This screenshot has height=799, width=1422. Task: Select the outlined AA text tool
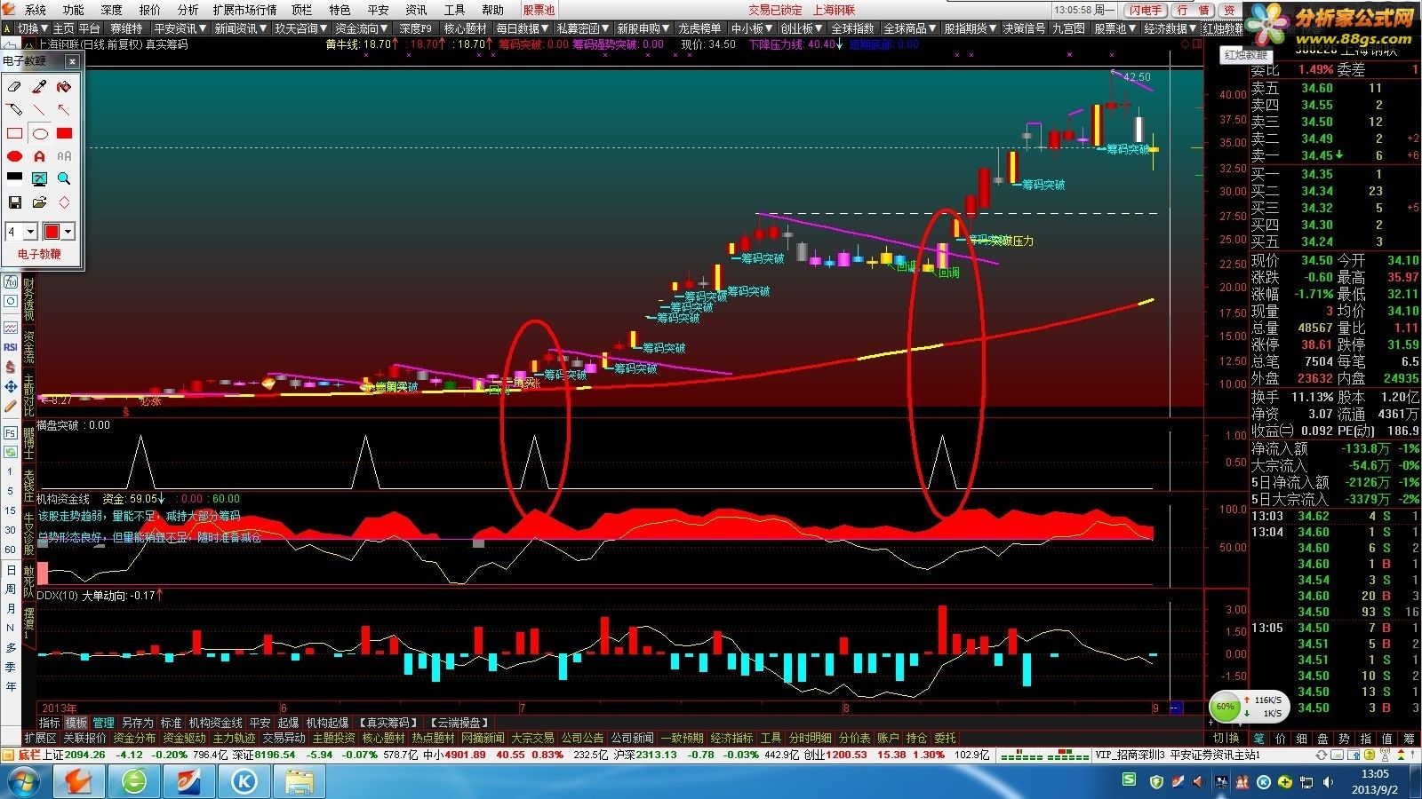[x=64, y=156]
